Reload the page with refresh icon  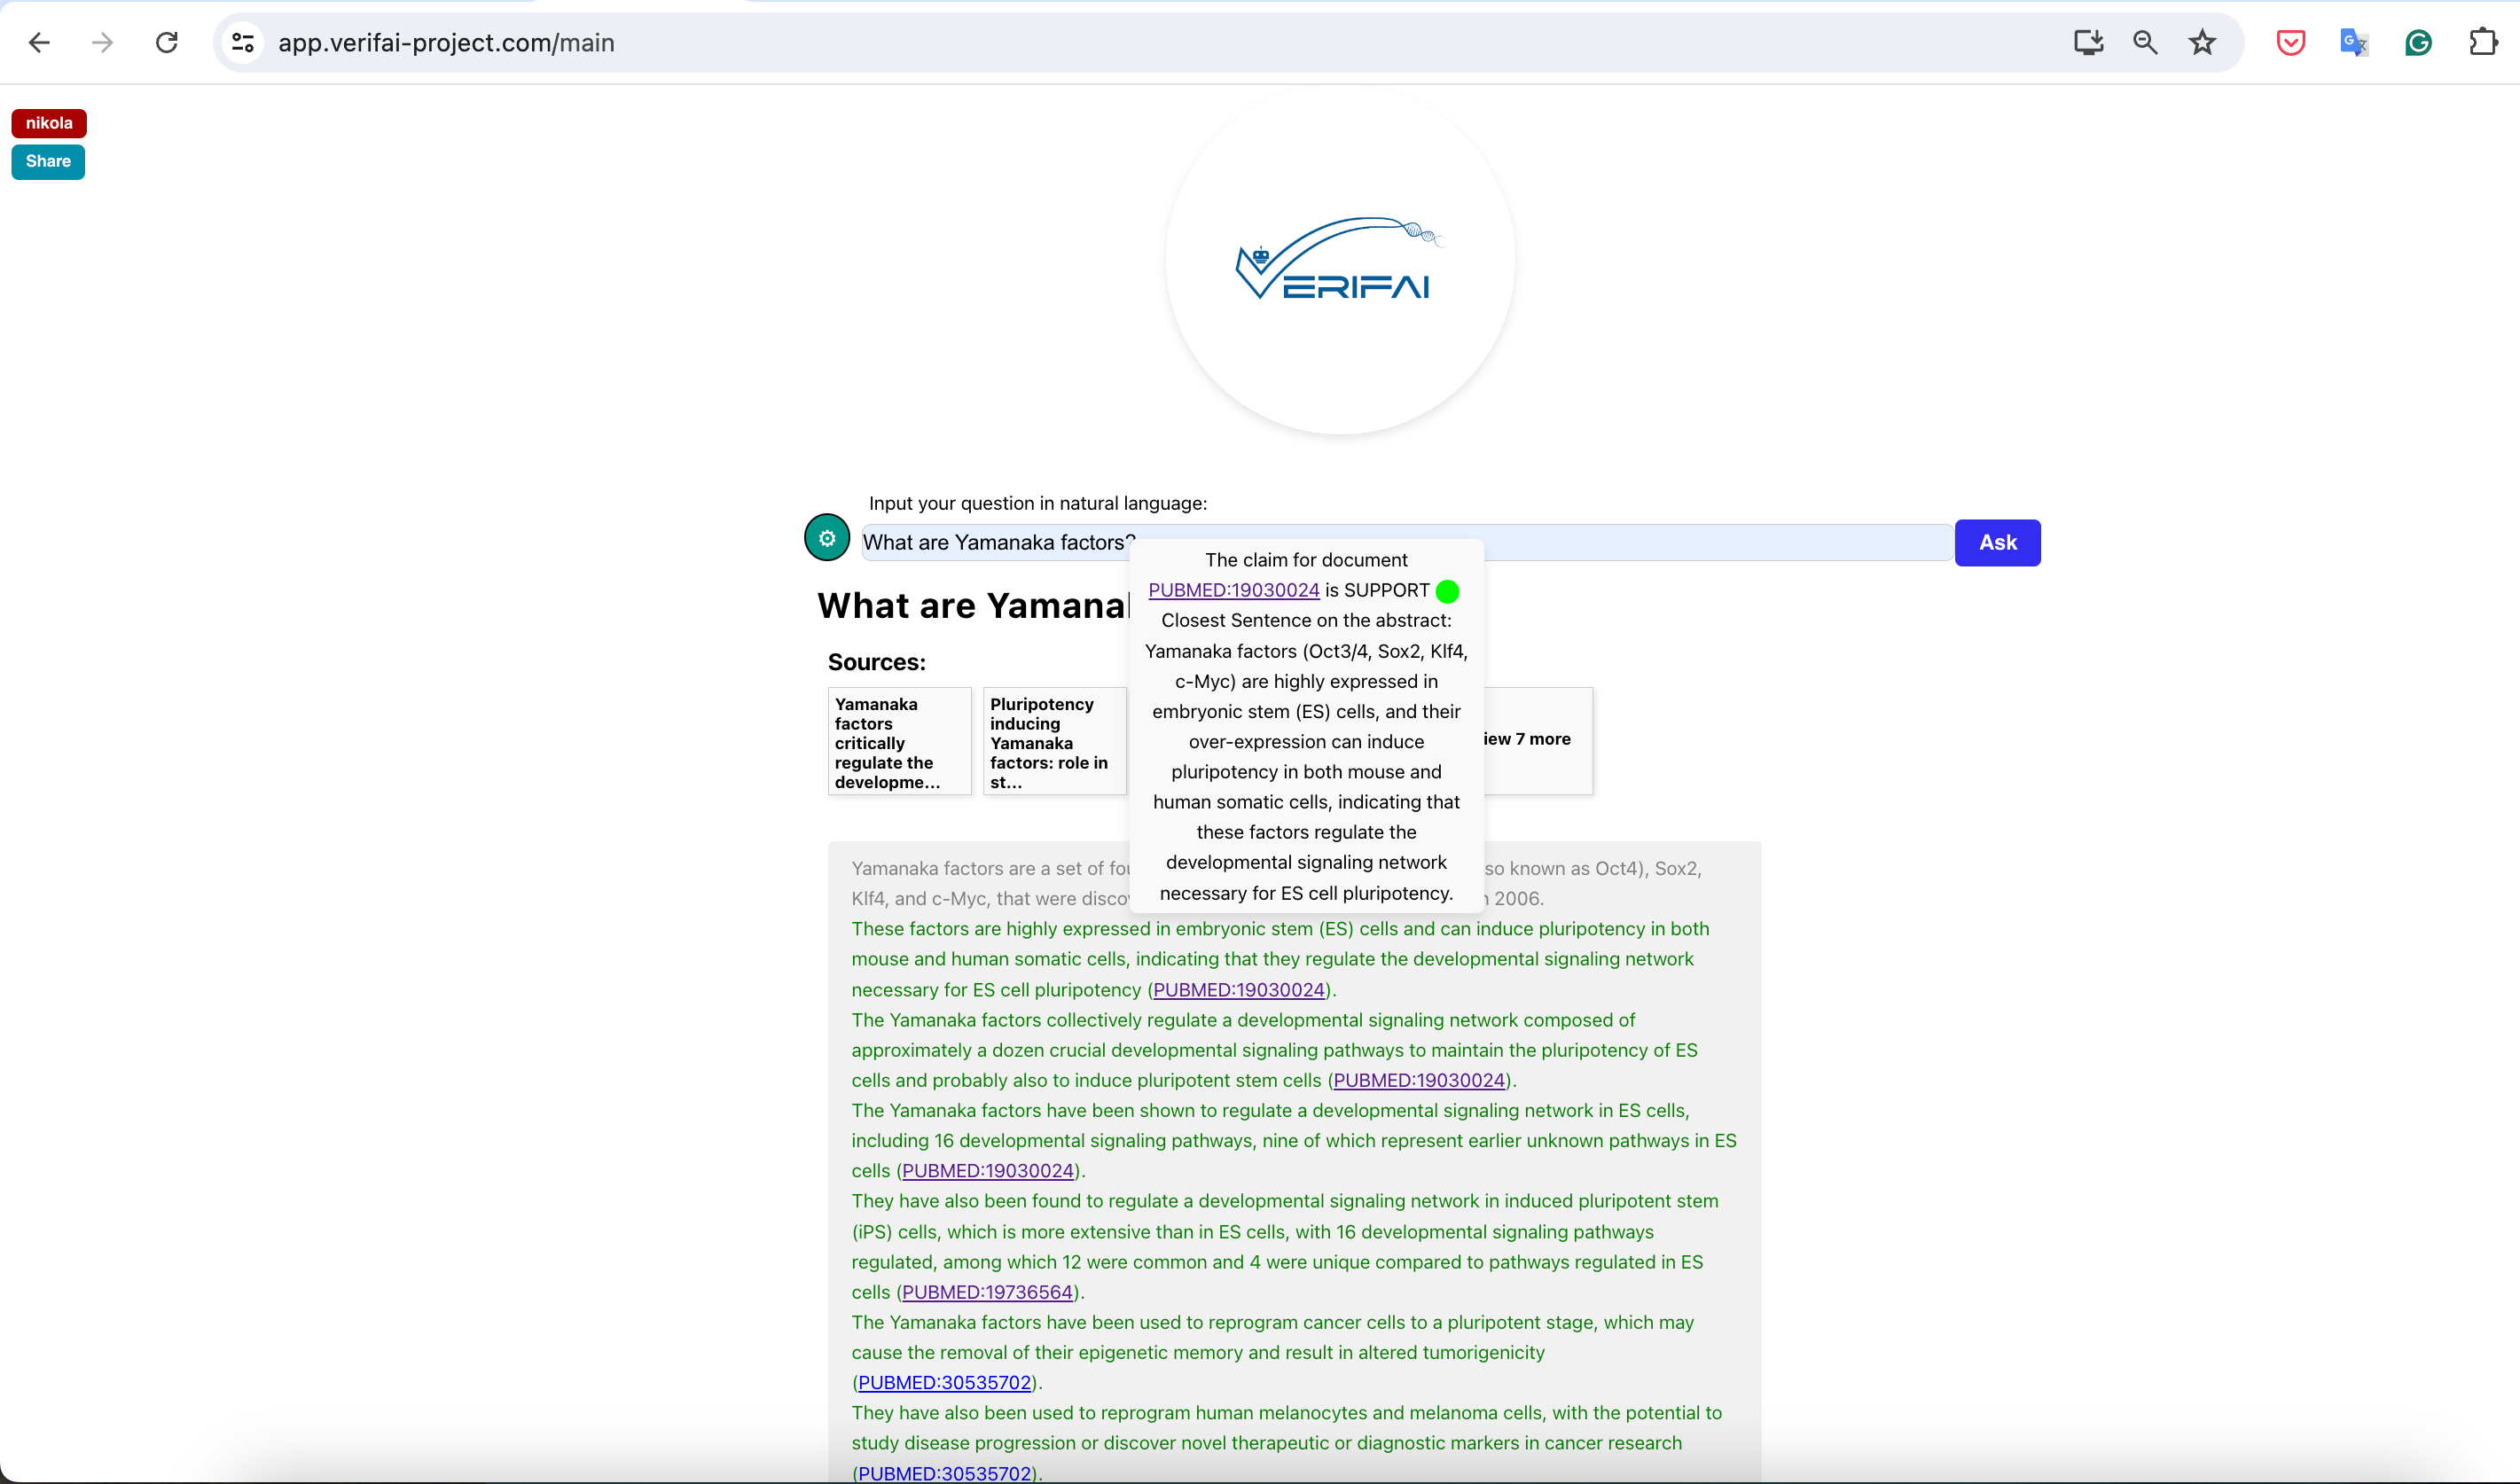click(166, 43)
